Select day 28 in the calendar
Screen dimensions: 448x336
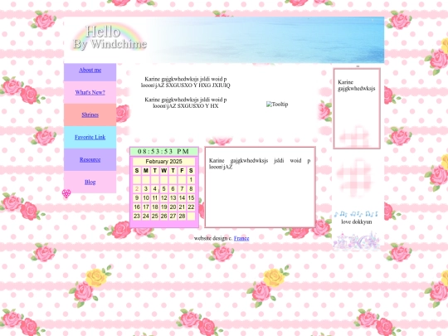[182, 217]
